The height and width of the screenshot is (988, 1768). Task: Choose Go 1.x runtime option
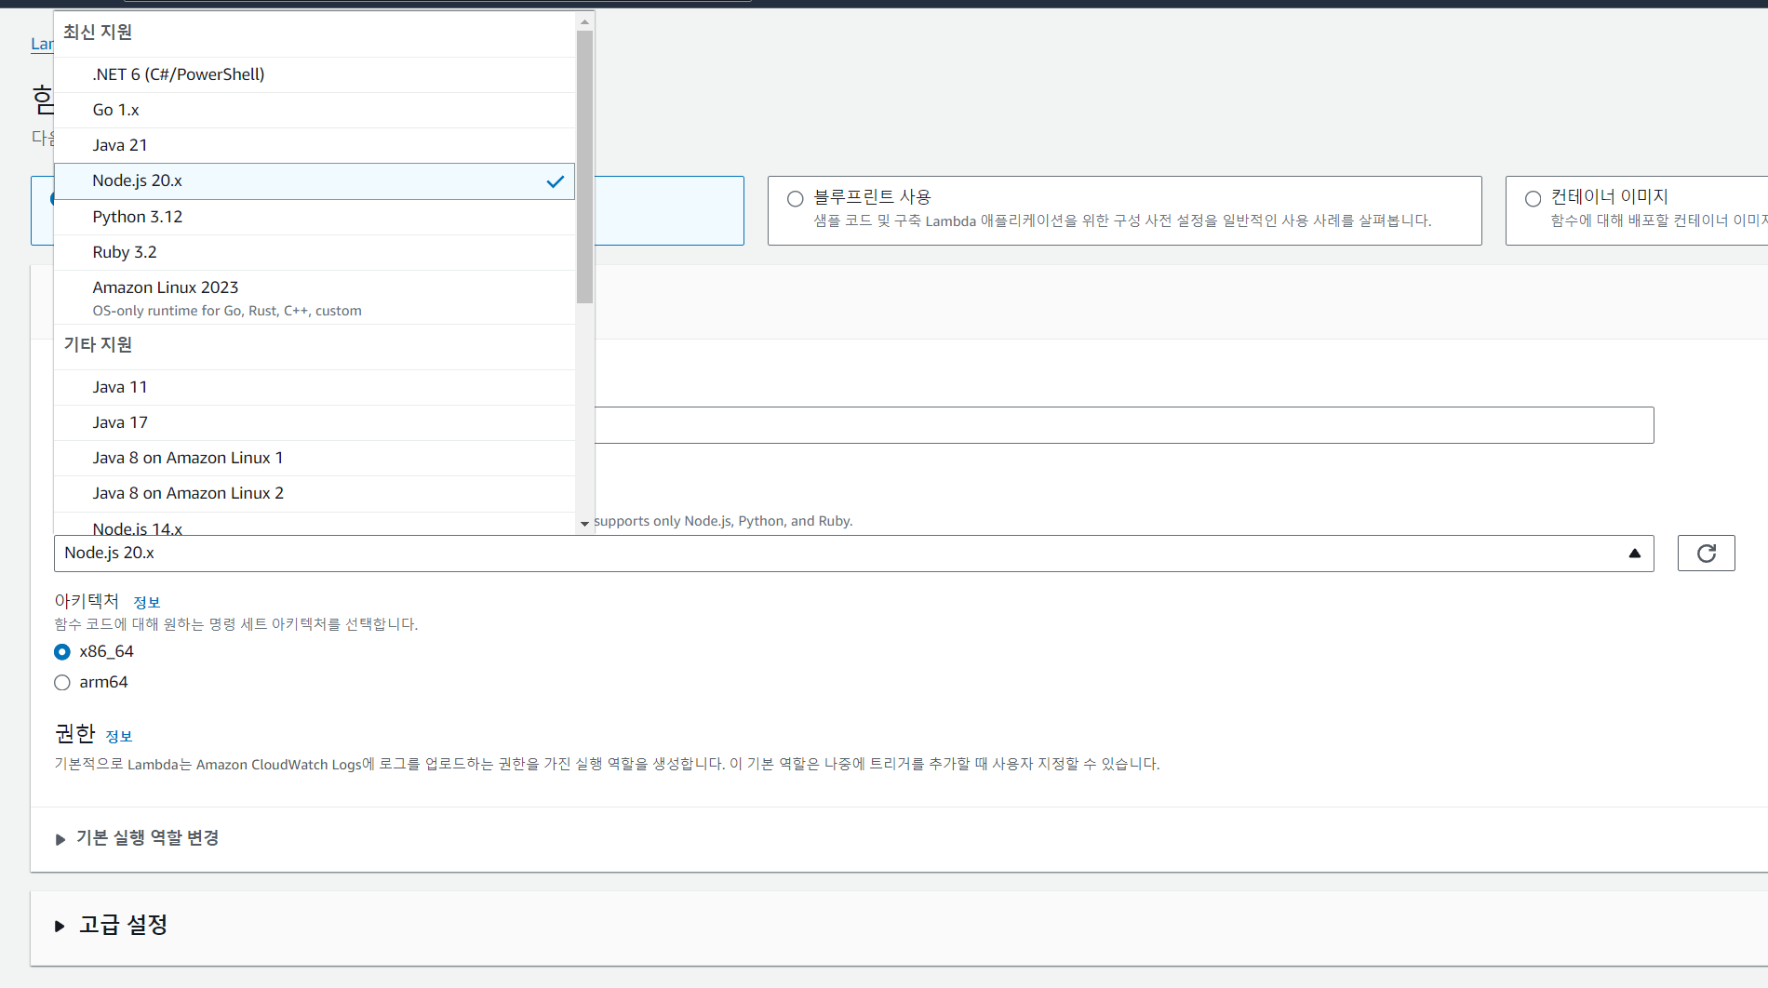pos(315,110)
